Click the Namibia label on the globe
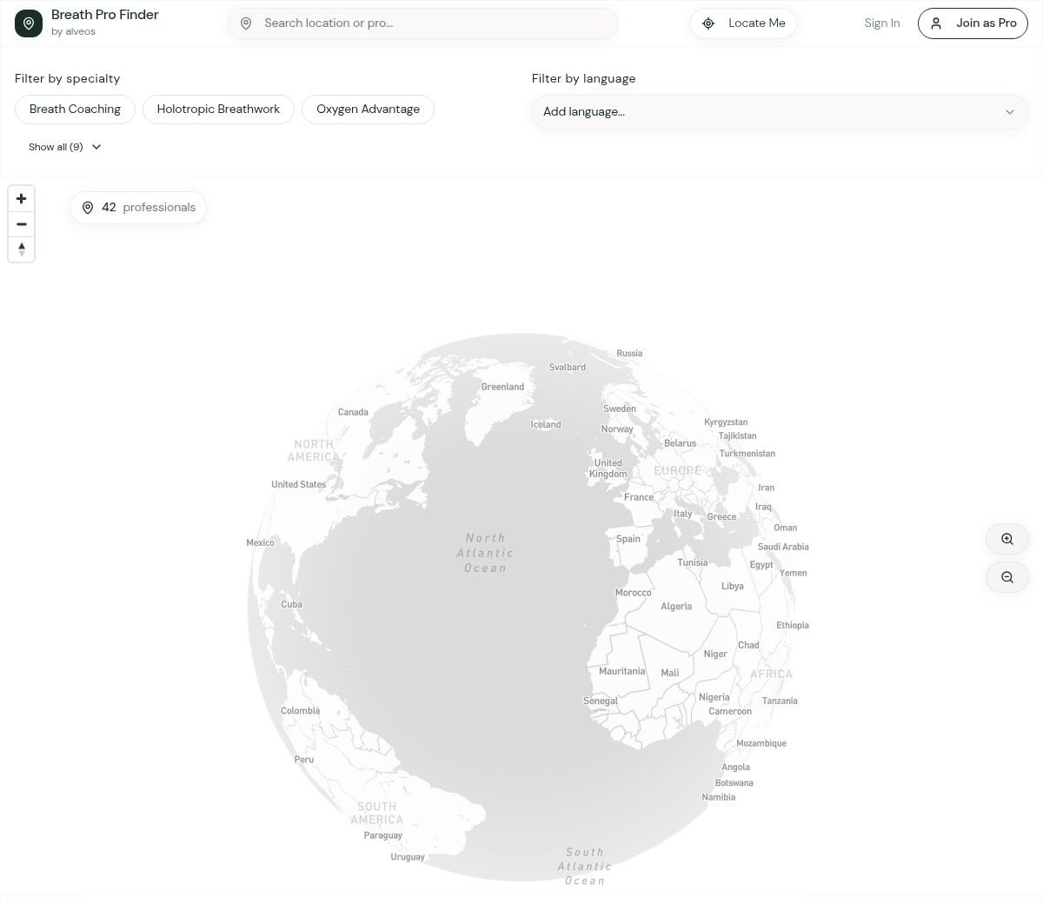This screenshot has height=904, width=1043. coord(719,798)
